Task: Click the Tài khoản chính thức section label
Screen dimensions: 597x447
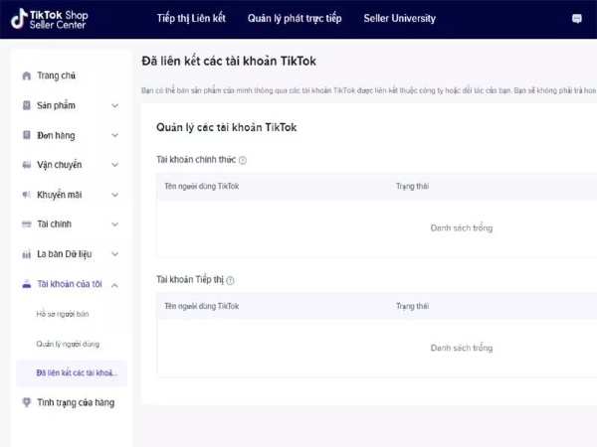Action: coord(196,160)
